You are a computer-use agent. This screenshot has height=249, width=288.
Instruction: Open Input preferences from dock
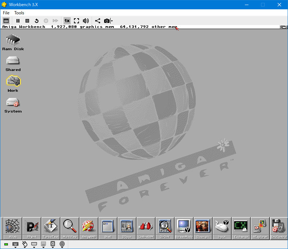[x=222, y=228]
